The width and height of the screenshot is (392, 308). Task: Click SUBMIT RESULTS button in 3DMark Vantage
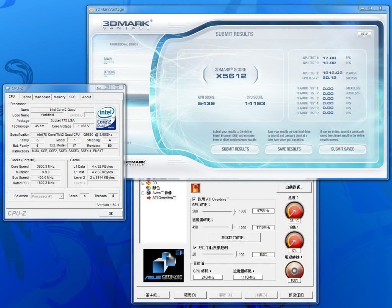point(235,149)
